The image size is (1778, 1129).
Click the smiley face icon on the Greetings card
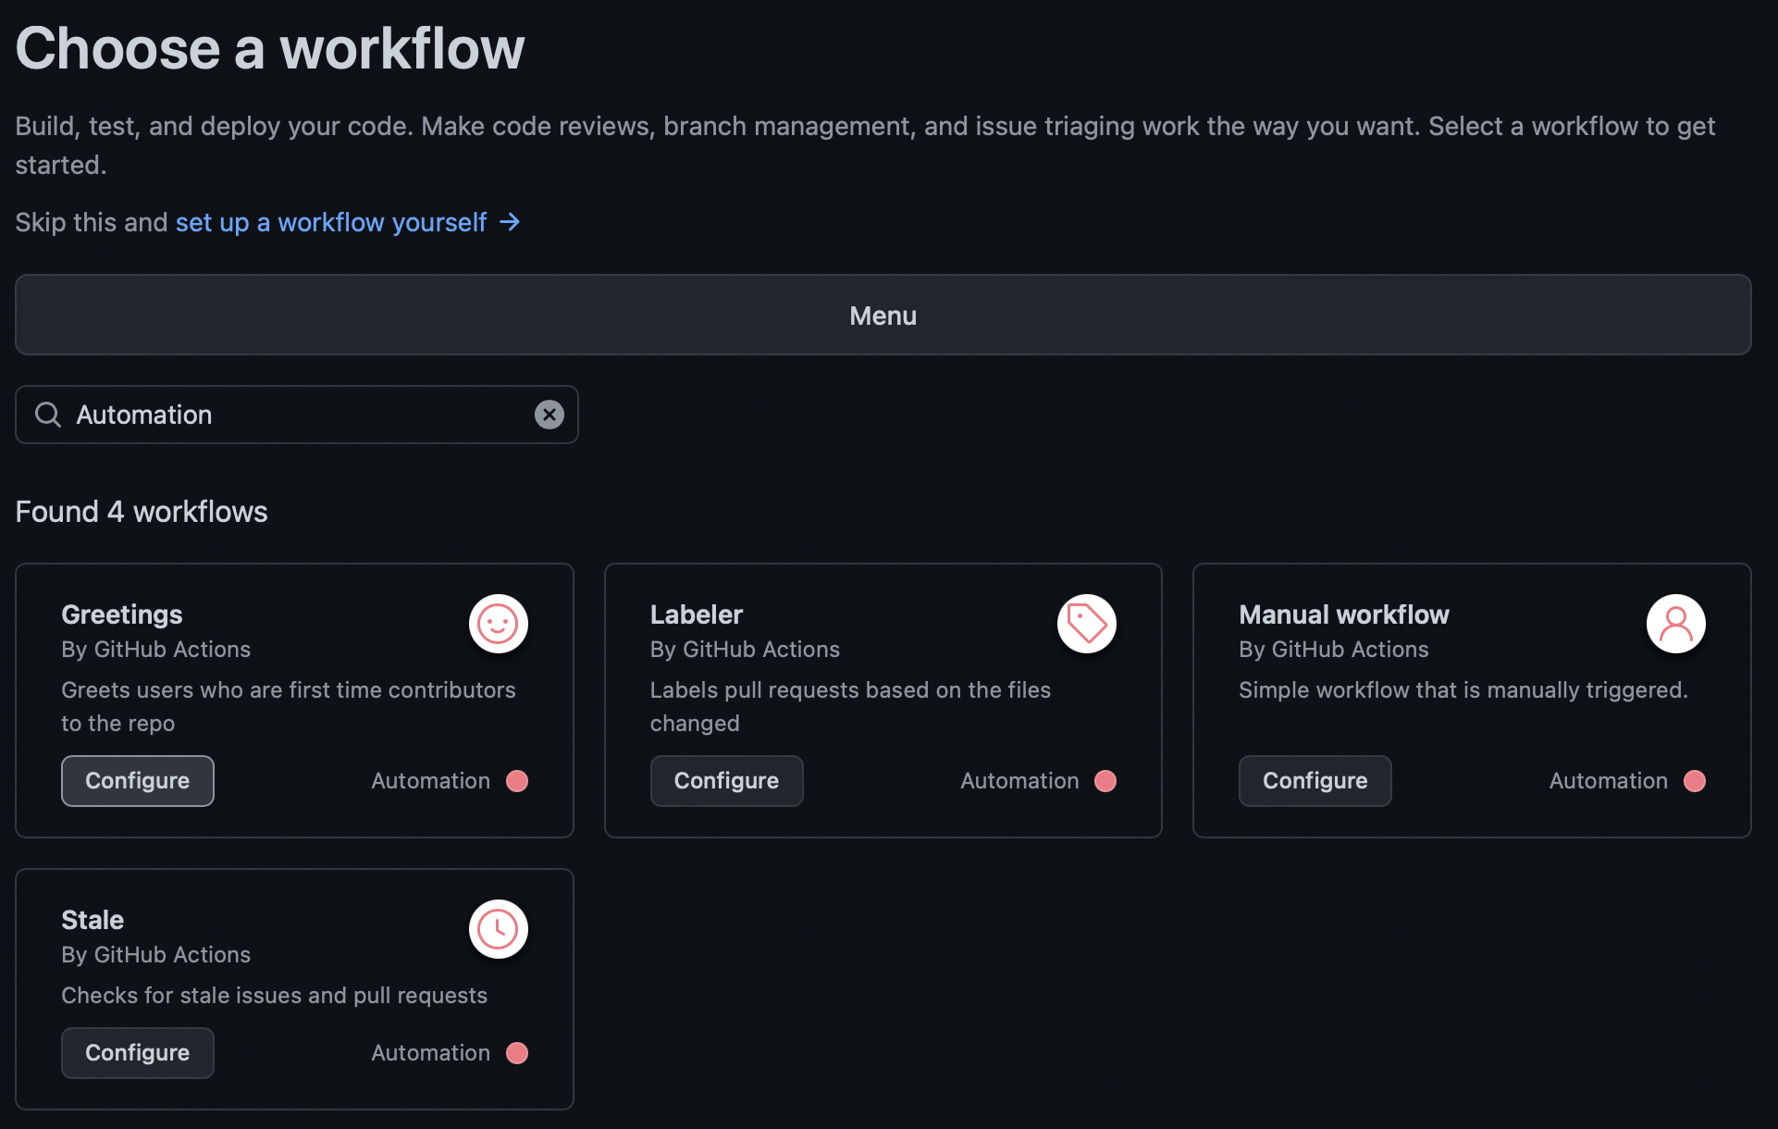(498, 624)
